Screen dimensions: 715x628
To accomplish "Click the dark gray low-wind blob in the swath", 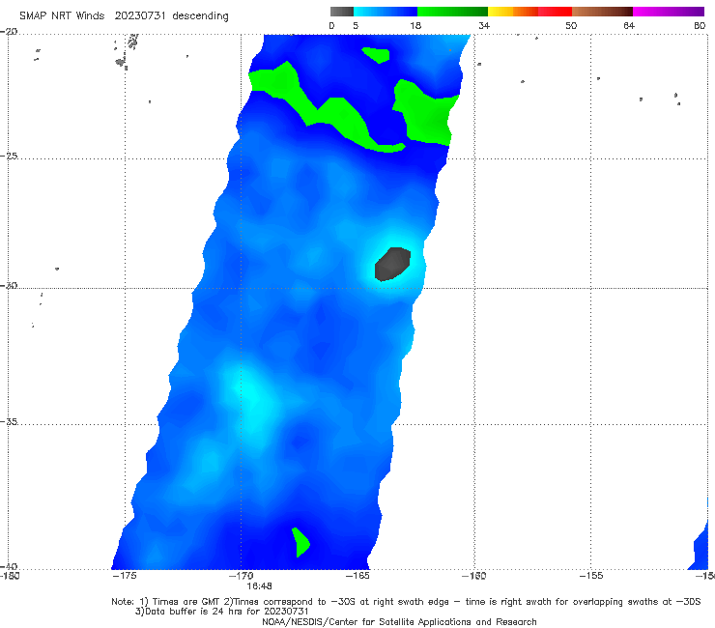I will click(392, 264).
